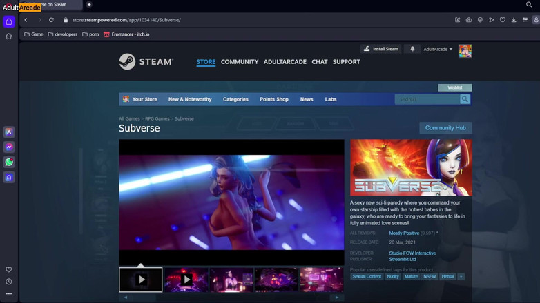
Task: Open WhatsApp from the browser sidebar
Action: tap(9, 163)
